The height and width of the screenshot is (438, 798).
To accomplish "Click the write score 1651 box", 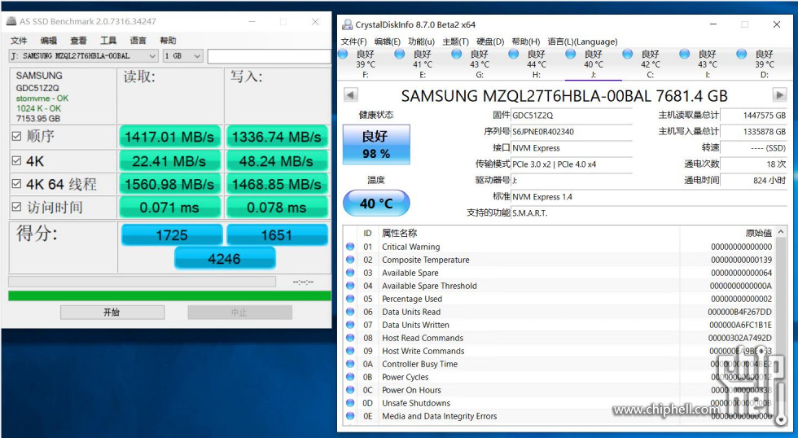I will point(277,234).
